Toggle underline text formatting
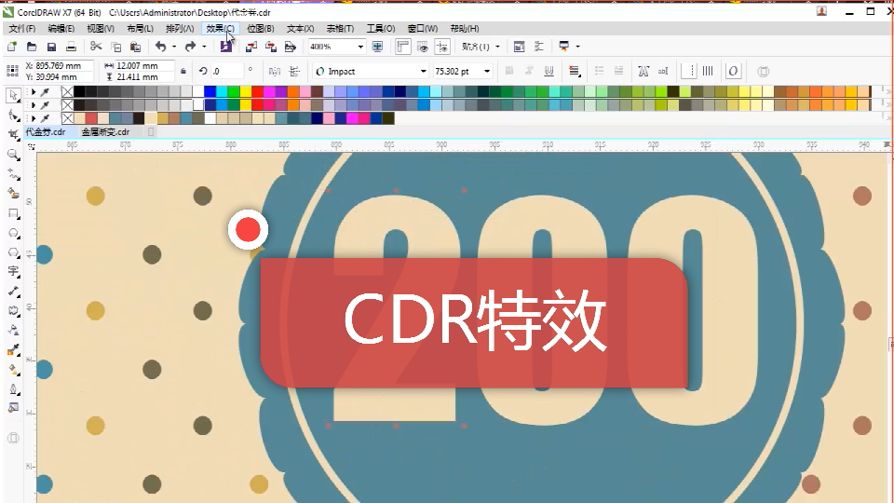The width and height of the screenshot is (894, 503). click(x=549, y=72)
